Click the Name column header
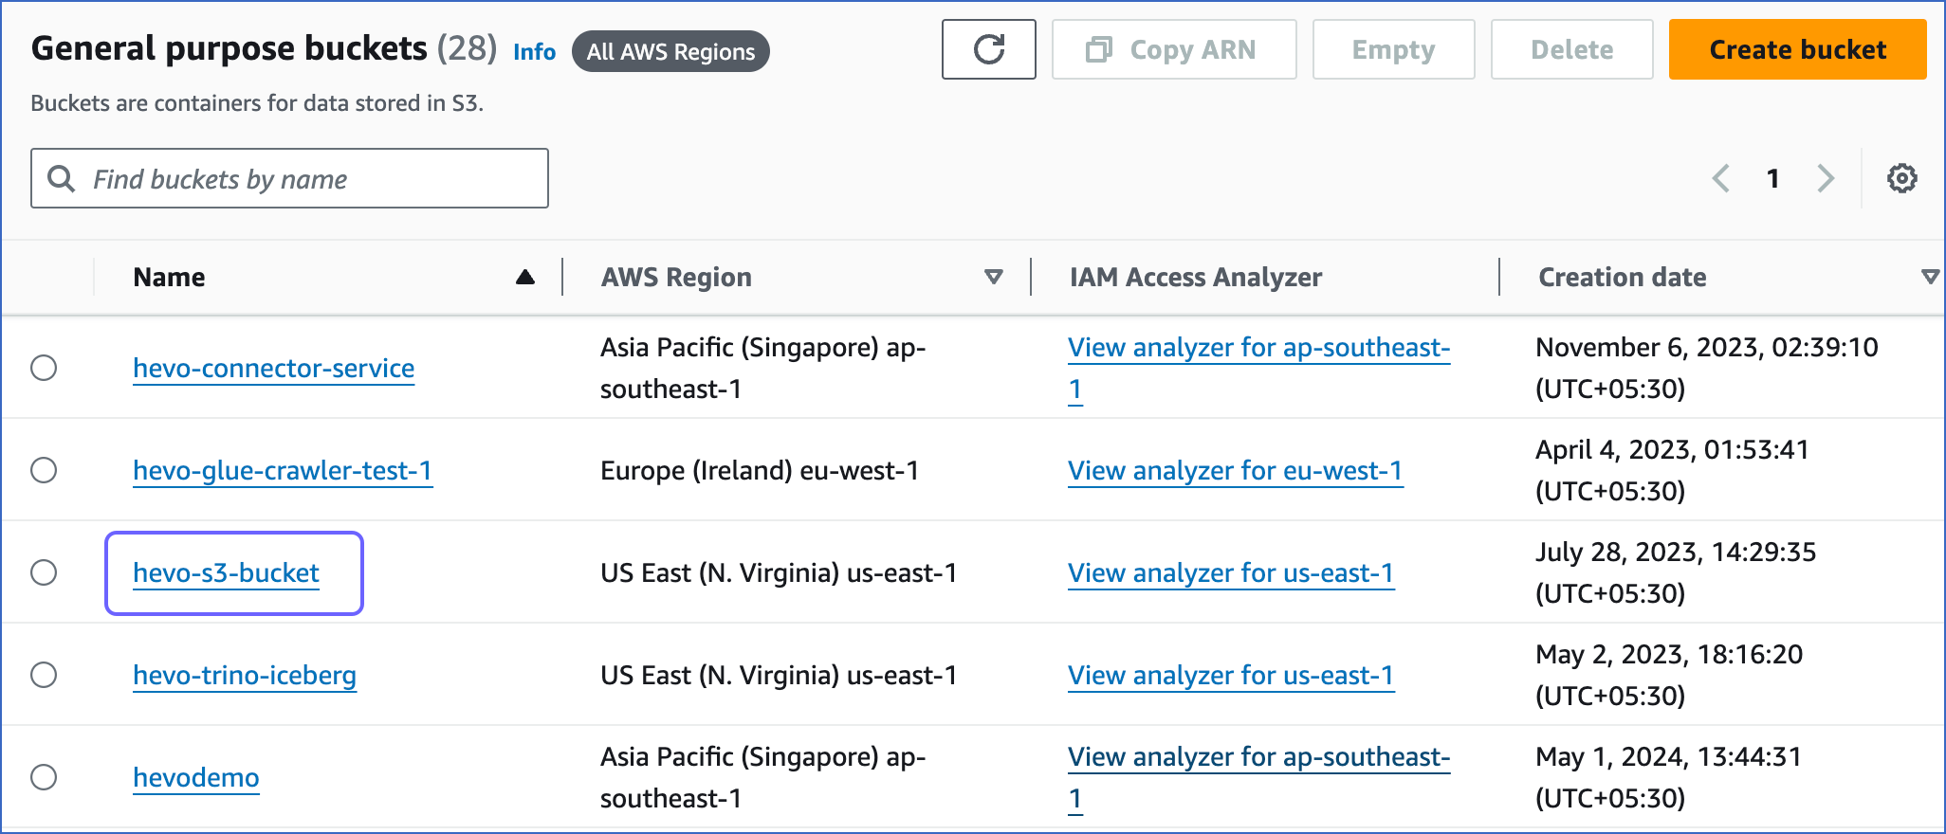The width and height of the screenshot is (1946, 834). [x=169, y=277]
